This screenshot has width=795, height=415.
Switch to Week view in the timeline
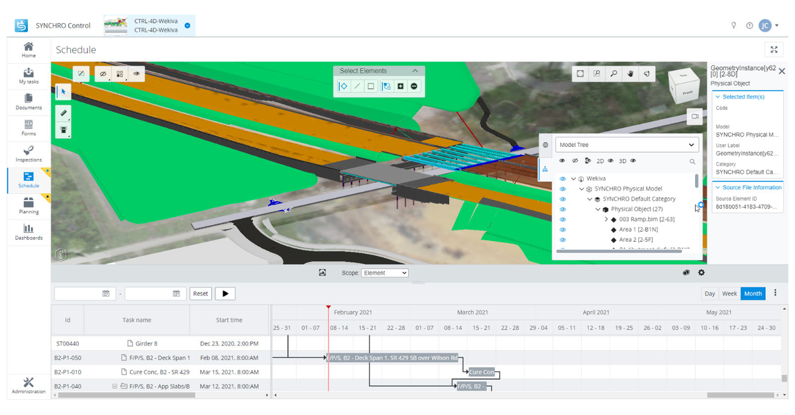729,293
